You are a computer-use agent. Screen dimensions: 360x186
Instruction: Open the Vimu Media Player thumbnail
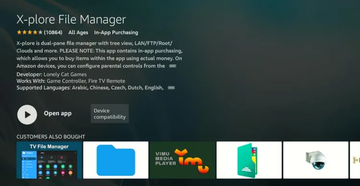pos(182,160)
